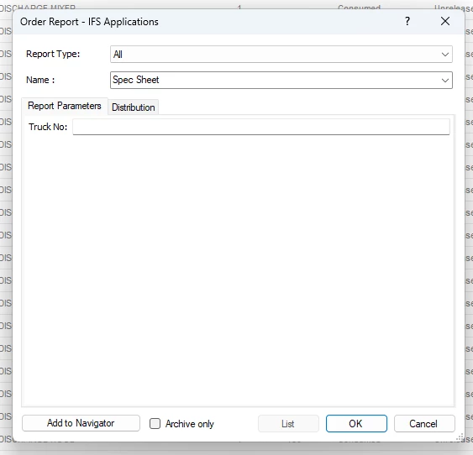Click the Truck No label

(48, 127)
